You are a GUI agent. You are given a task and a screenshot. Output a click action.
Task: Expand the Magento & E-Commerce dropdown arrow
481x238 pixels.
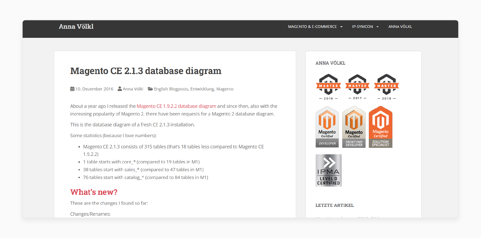(341, 27)
